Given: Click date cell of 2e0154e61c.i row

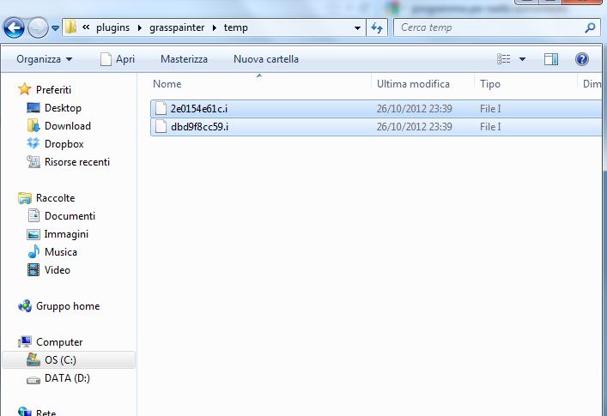Looking at the screenshot, I should click(x=414, y=109).
